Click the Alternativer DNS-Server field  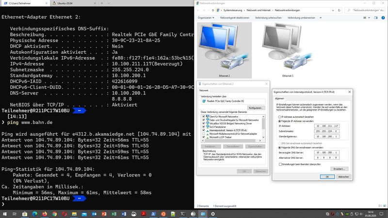(326, 158)
